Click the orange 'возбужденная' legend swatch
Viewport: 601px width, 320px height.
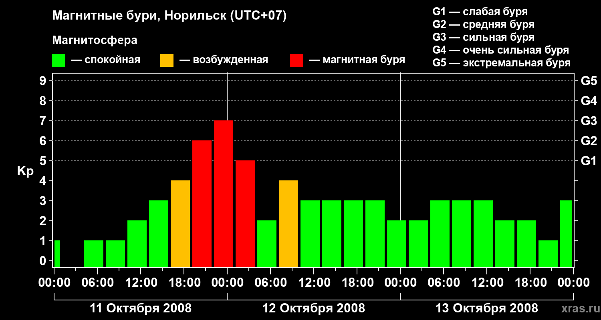point(167,60)
